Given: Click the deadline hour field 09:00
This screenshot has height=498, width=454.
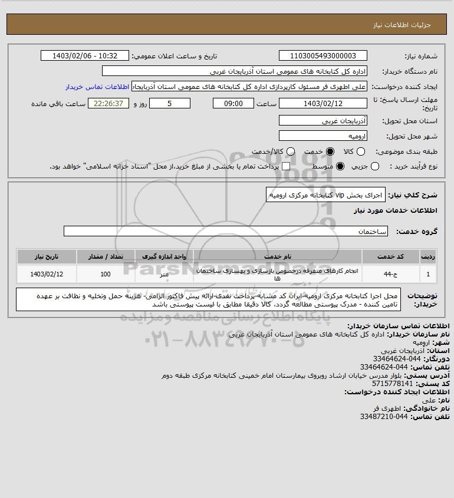Looking at the screenshot, I should pos(233,104).
